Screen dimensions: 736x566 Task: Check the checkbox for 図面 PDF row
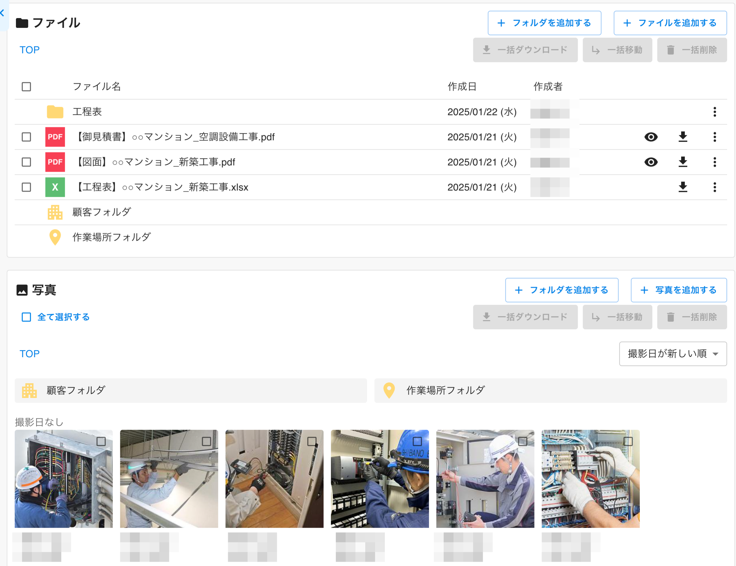[27, 162]
